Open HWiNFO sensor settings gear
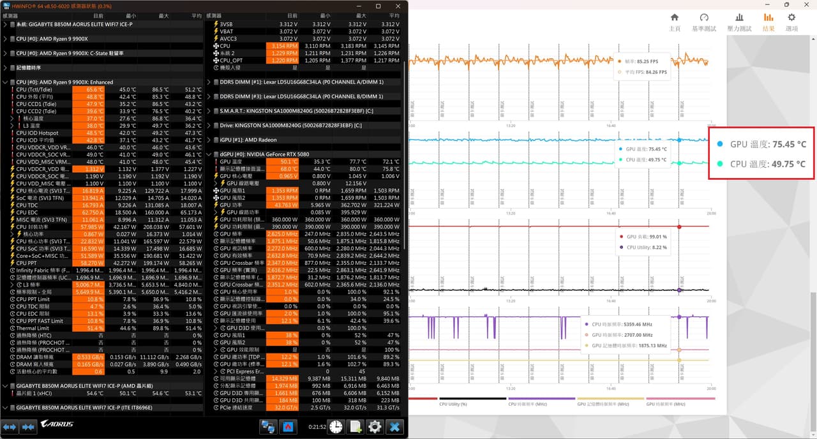Image resolution: width=817 pixels, height=439 pixels. [375, 427]
